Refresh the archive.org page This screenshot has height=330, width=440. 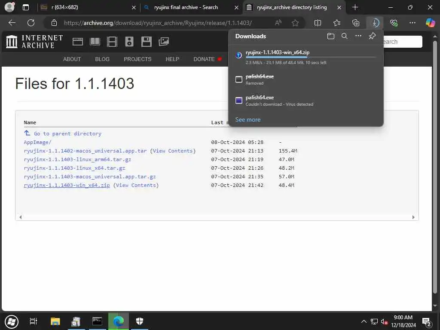31,23
